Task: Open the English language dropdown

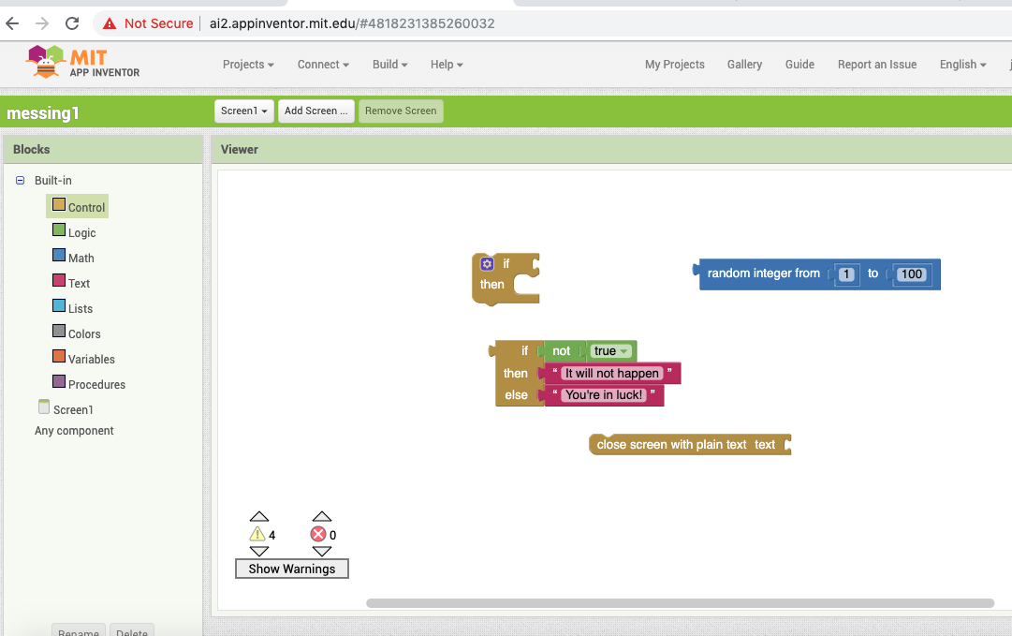Action: [962, 65]
